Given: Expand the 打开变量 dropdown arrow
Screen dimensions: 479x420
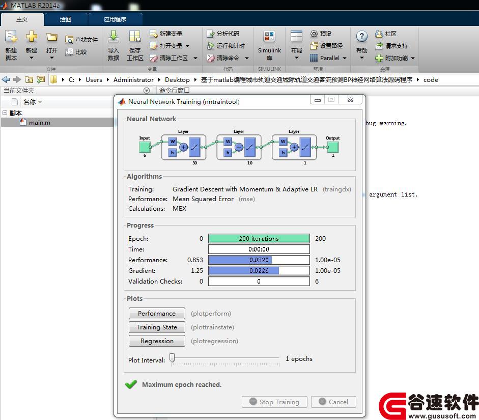Looking at the screenshot, I should pos(187,46).
